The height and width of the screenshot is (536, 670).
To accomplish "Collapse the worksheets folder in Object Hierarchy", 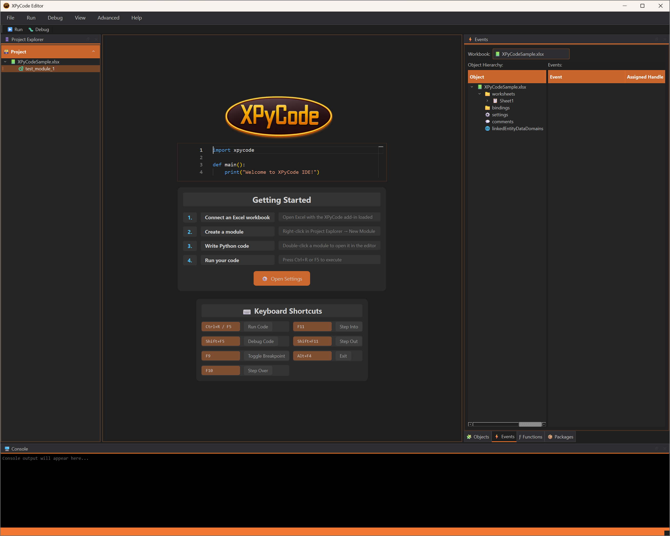I will click(480, 94).
